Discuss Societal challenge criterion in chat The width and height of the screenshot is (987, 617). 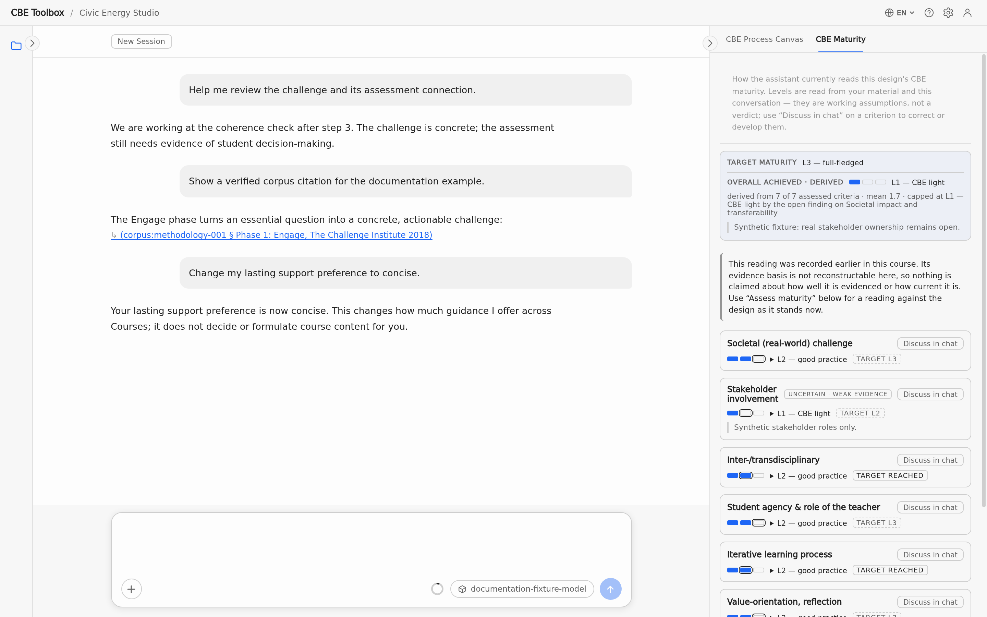tap(930, 343)
